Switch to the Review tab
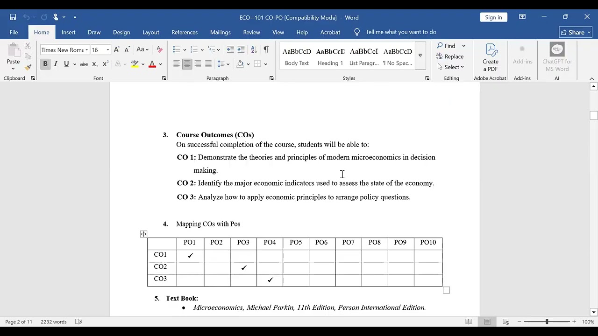The width and height of the screenshot is (598, 336). point(251,32)
